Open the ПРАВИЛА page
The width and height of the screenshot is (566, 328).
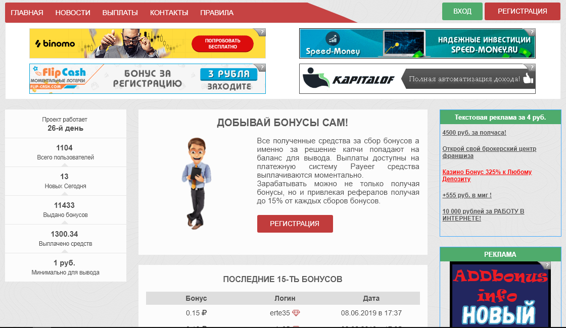(217, 13)
